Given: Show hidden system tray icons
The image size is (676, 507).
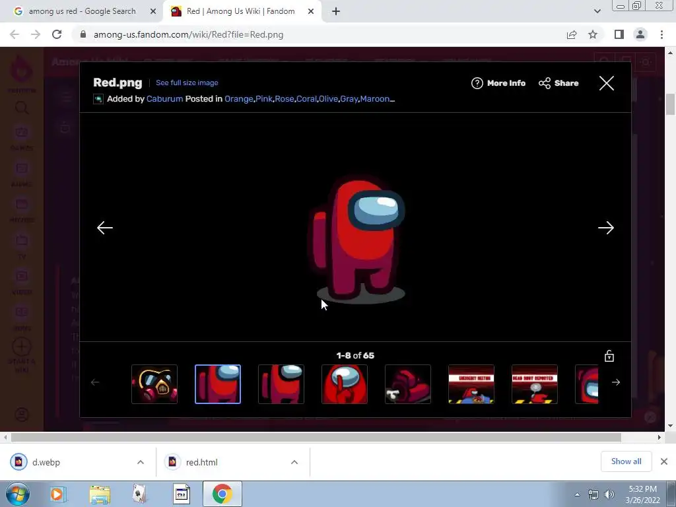Looking at the screenshot, I should (x=577, y=494).
